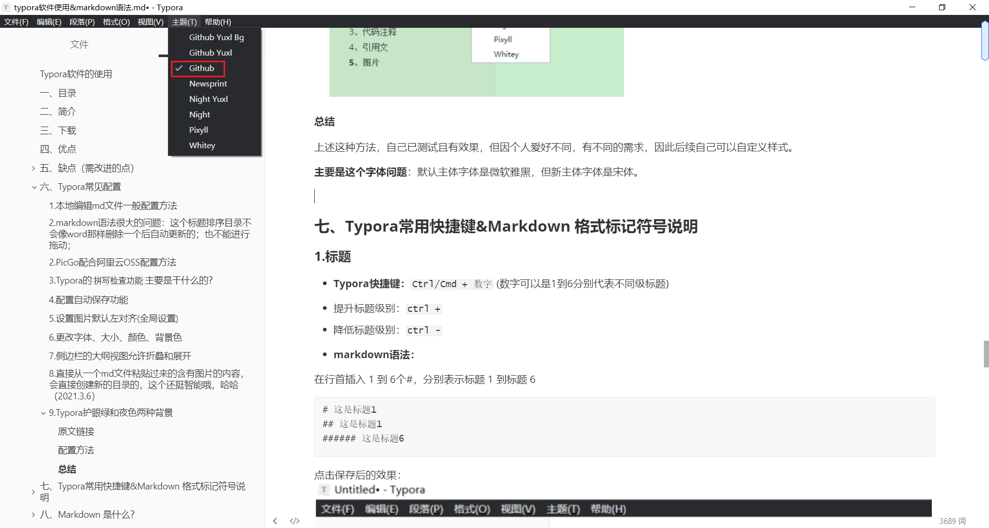Click inside the markdown heading code block
This screenshot has height=528, width=989.
(x=624, y=427)
